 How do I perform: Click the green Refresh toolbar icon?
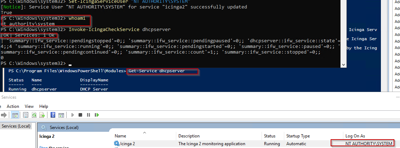(x=34, y=115)
